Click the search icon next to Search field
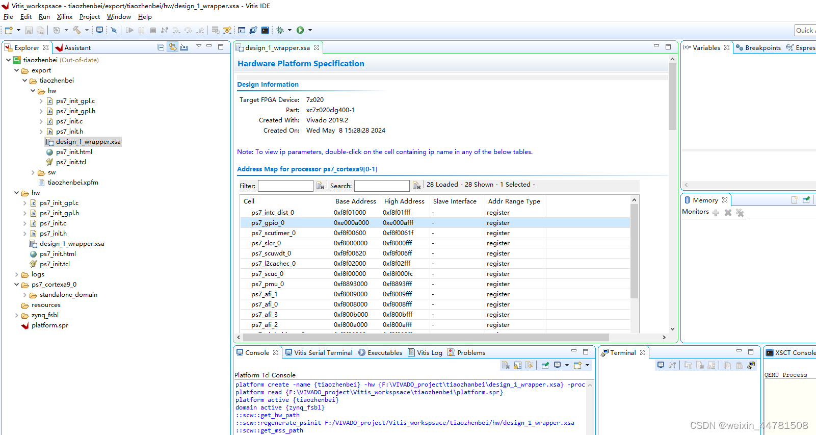The height and width of the screenshot is (435, 816). (x=416, y=186)
